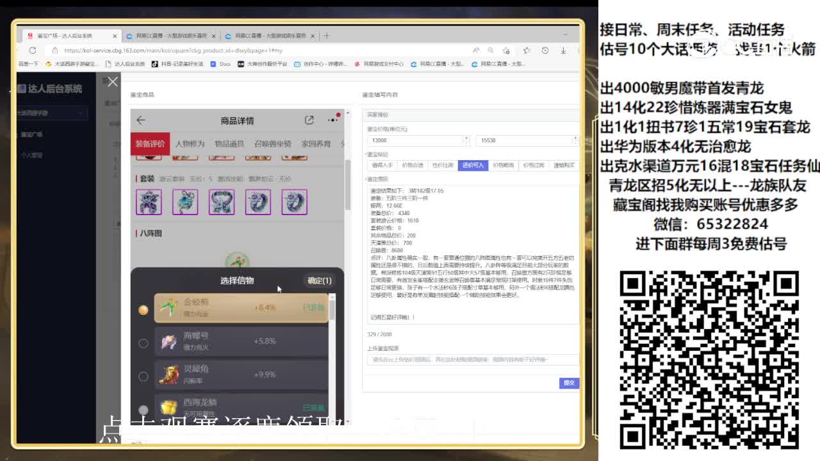
Task: Select the 金蛟剪 radio button
Action: [x=143, y=310]
